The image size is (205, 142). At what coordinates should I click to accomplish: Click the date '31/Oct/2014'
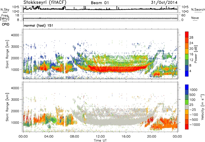pos(164,3)
